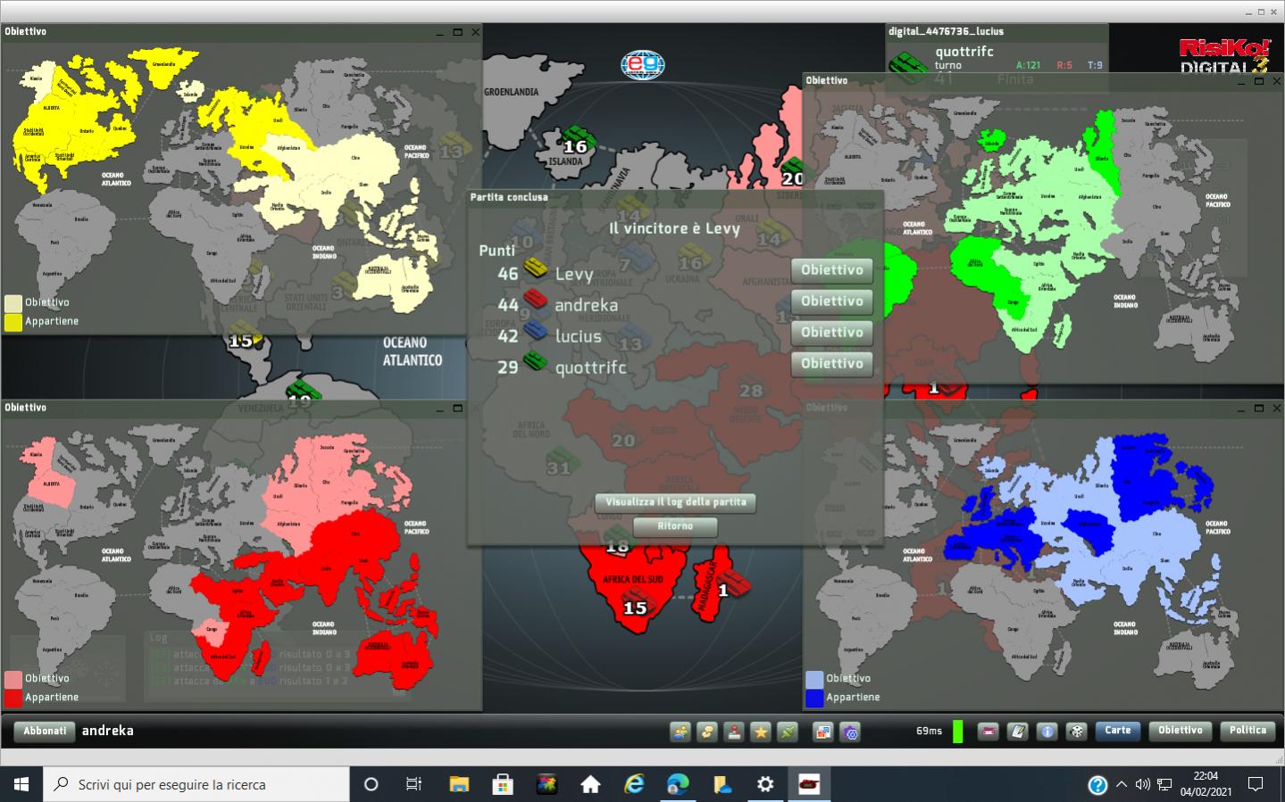Click the blue Appartiene legend swatch
Viewport: 1285px width, 802px height.
tap(814, 698)
